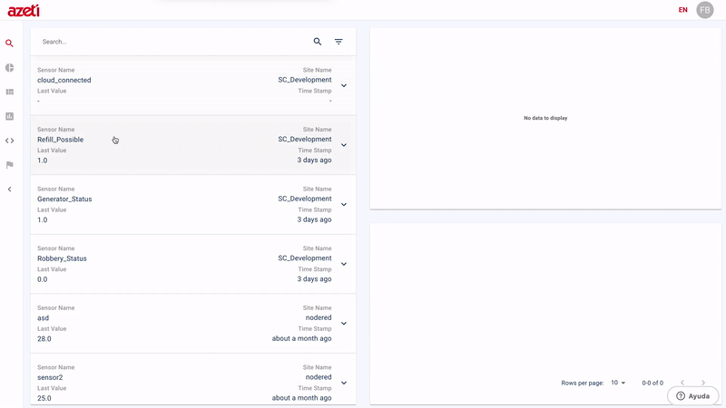The width and height of the screenshot is (726, 408).
Task: Open the filter list icon
Action: [338, 42]
